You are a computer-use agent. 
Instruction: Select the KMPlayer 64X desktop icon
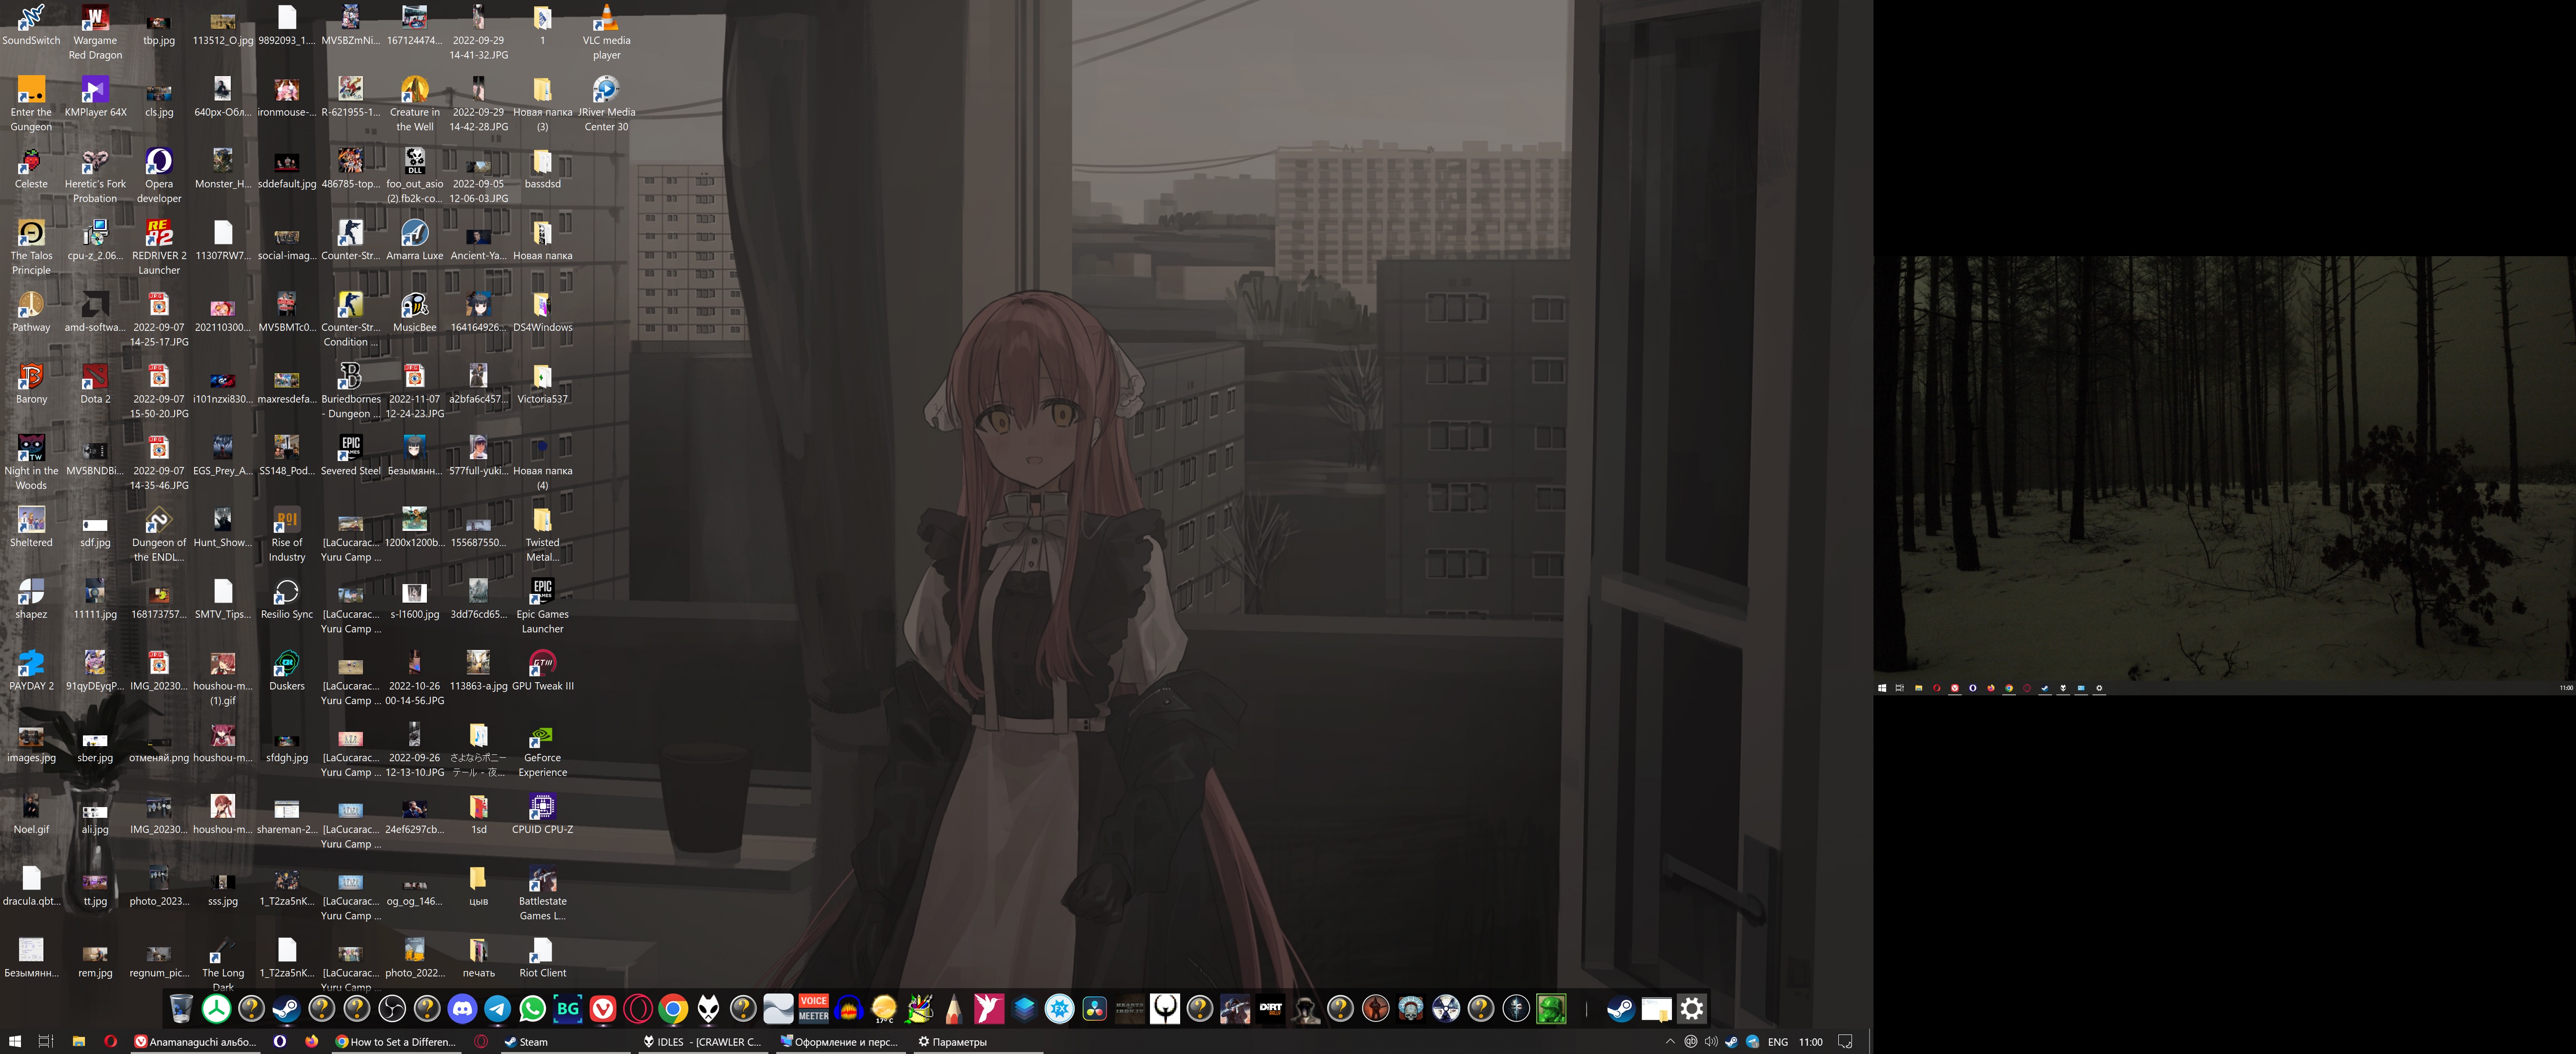click(95, 97)
